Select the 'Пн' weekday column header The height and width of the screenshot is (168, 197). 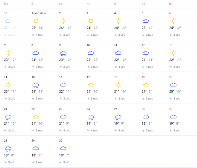6,4
